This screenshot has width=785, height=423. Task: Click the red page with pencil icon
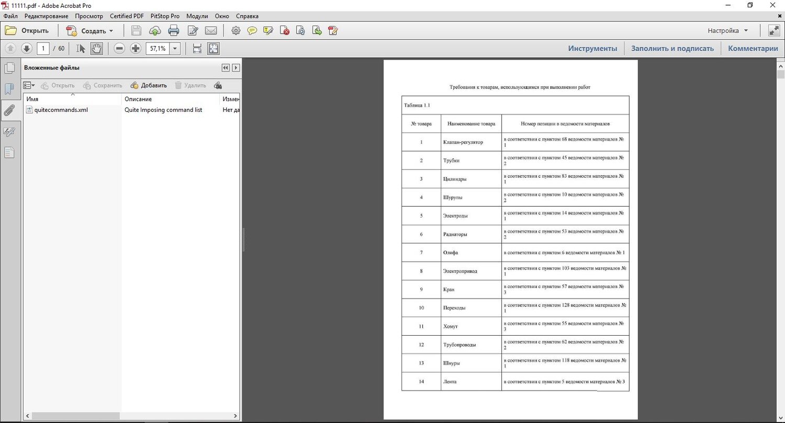pyautogui.click(x=333, y=31)
